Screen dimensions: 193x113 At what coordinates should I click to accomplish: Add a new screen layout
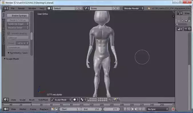[x=77, y=8]
